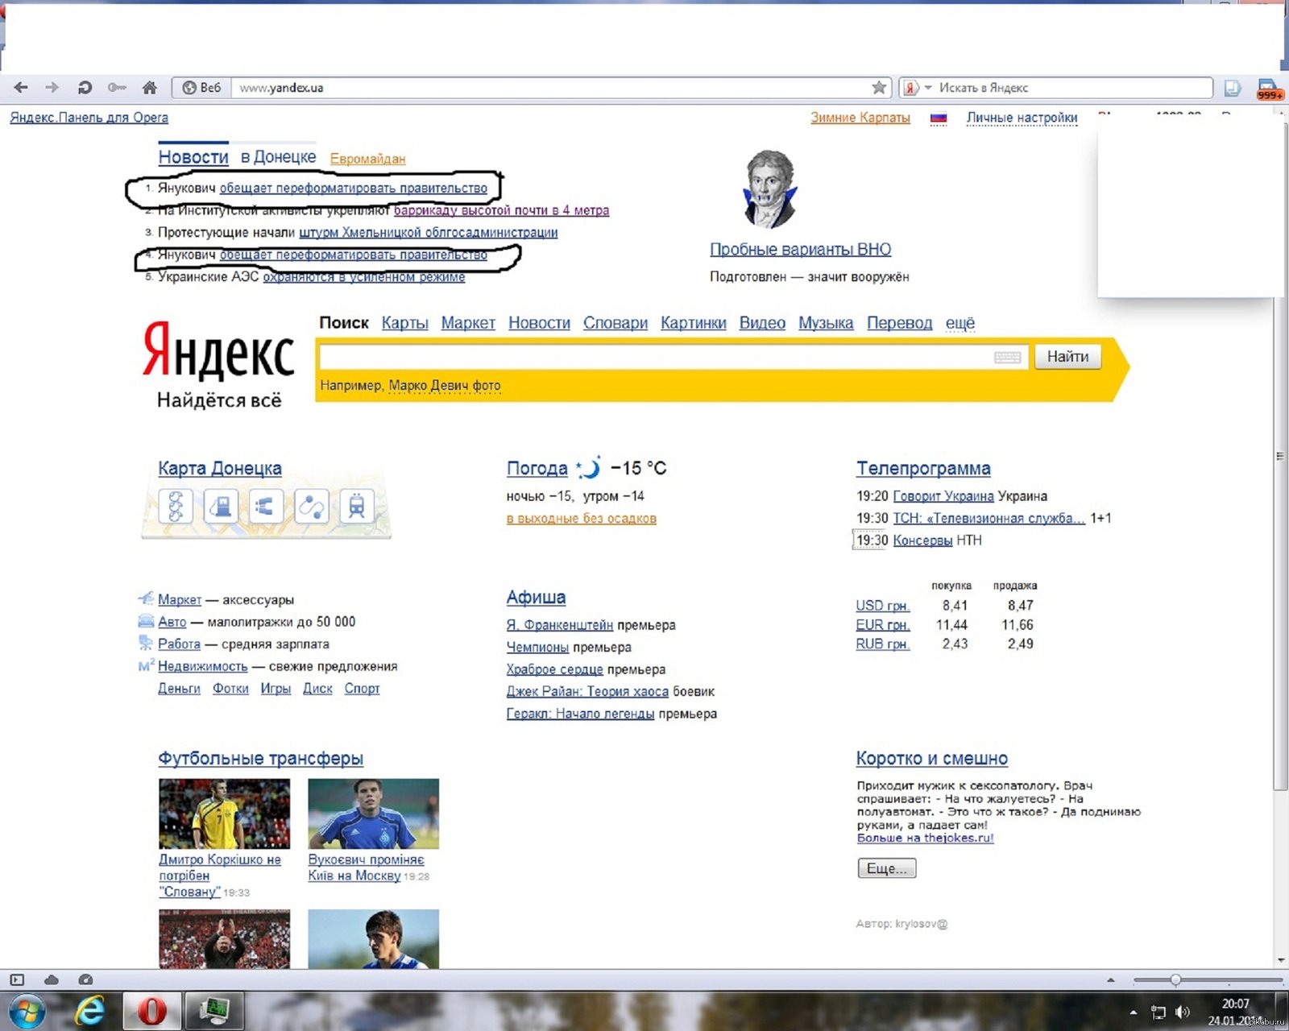This screenshot has width=1289, height=1031.
Task: Click the Авто car icon
Action: pyautogui.click(x=146, y=621)
